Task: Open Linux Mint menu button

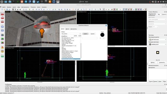Action: (2, 2)
